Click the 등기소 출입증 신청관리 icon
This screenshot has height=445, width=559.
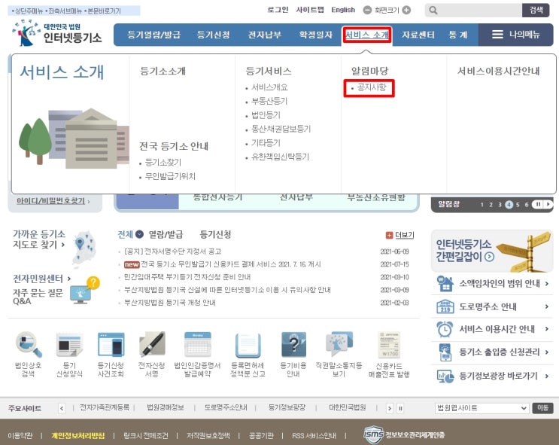pyautogui.click(x=445, y=352)
